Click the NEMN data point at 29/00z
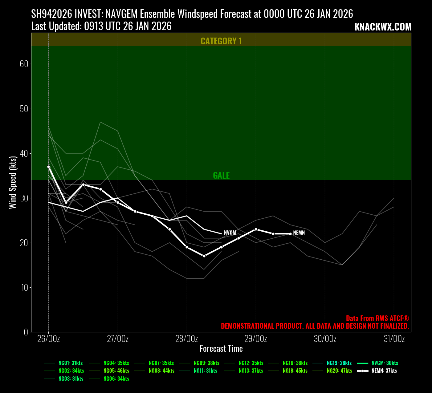This screenshot has height=393, width=432. pos(256,229)
